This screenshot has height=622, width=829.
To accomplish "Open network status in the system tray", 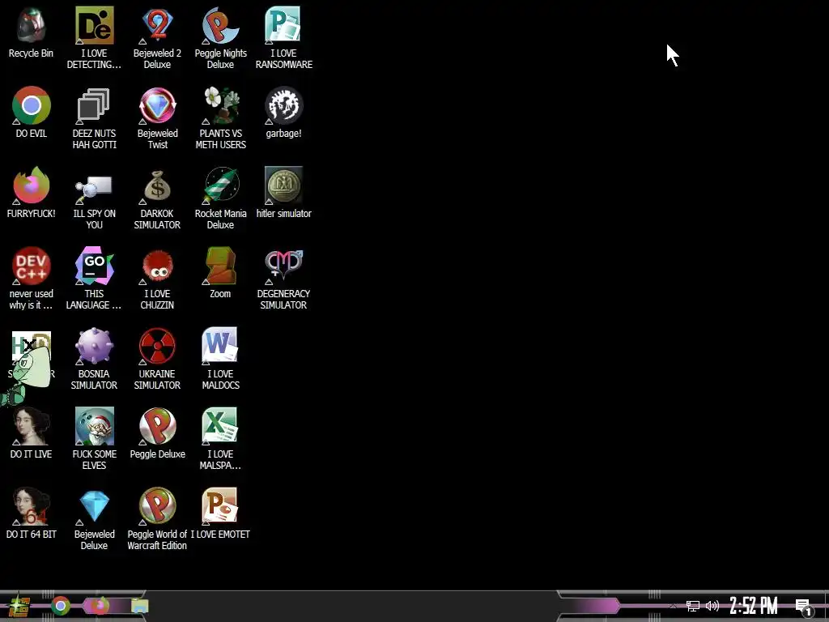I will click(693, 606).
